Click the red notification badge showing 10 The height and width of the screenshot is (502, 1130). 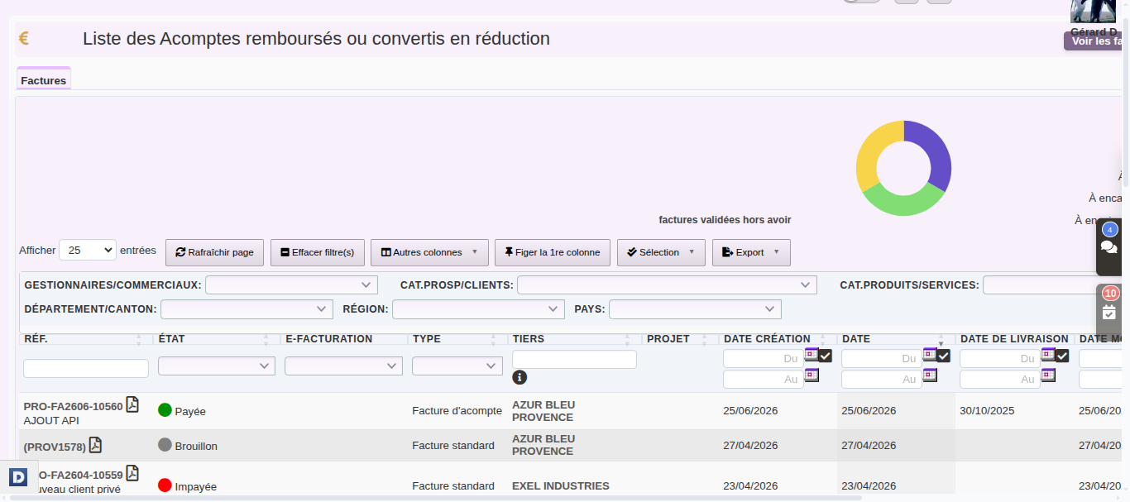[1110, 293]
